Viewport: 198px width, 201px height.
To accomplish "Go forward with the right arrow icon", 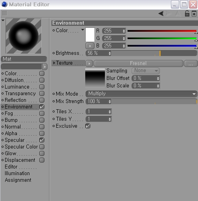I will click(x=169, y=13).
